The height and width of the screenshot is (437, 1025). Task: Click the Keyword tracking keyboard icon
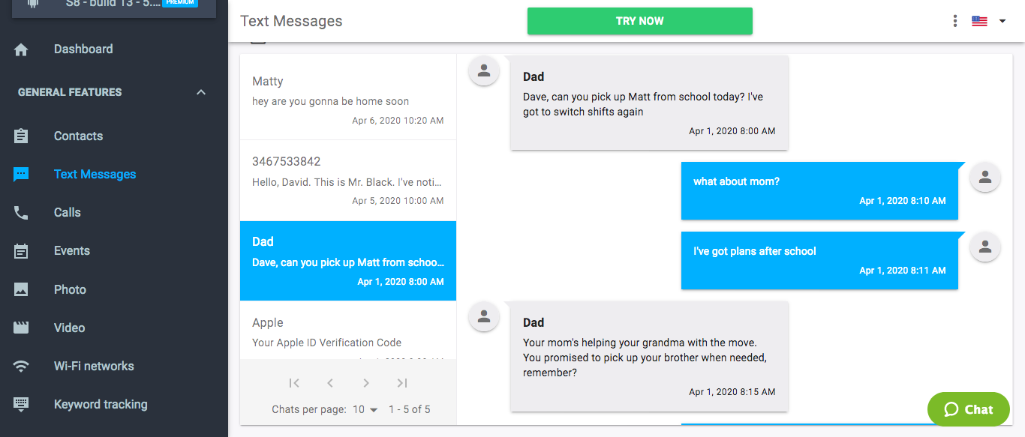(x=21, y=404)
